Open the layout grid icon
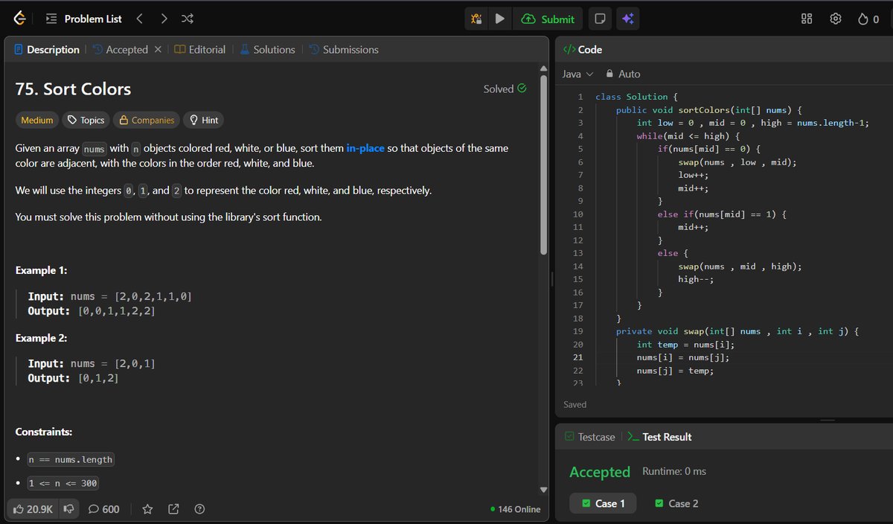 [x=807, y=19]
